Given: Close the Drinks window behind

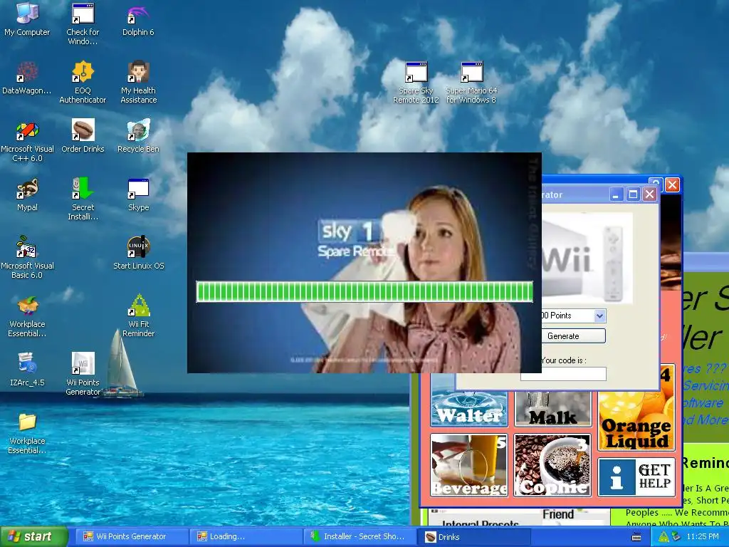Looking at the screenshot, I should click(x=672, y=184).
